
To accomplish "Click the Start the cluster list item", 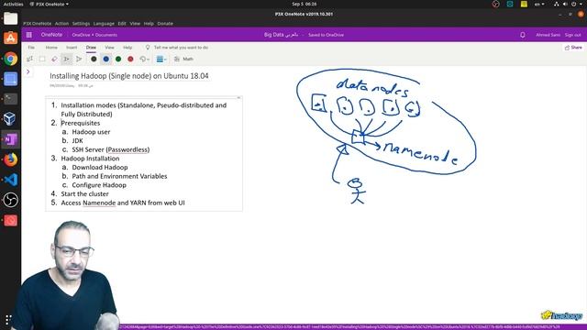I will 84,193.
